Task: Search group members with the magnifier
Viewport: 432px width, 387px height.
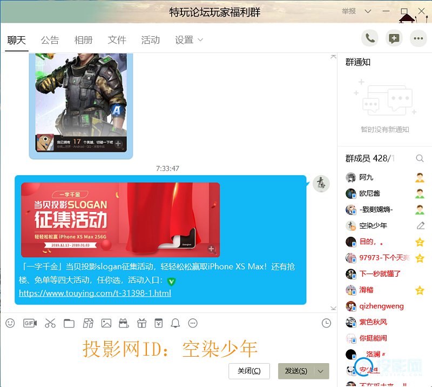Action: (420, 158)
